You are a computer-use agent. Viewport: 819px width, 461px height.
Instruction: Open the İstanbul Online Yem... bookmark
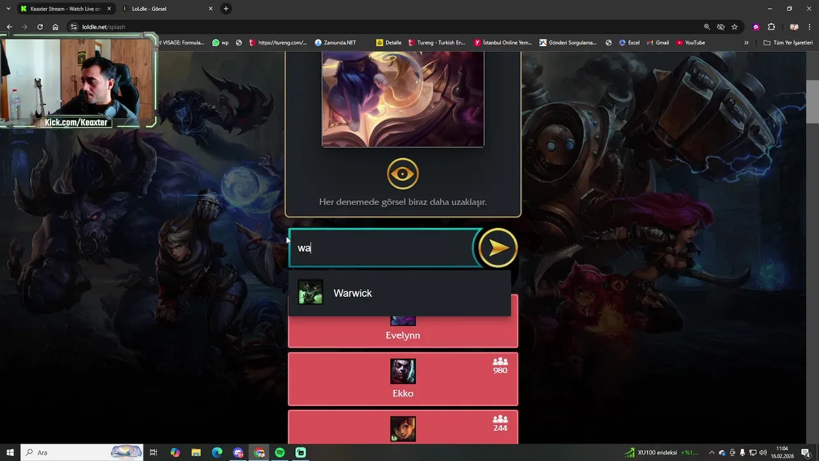[x=503, y=43]
